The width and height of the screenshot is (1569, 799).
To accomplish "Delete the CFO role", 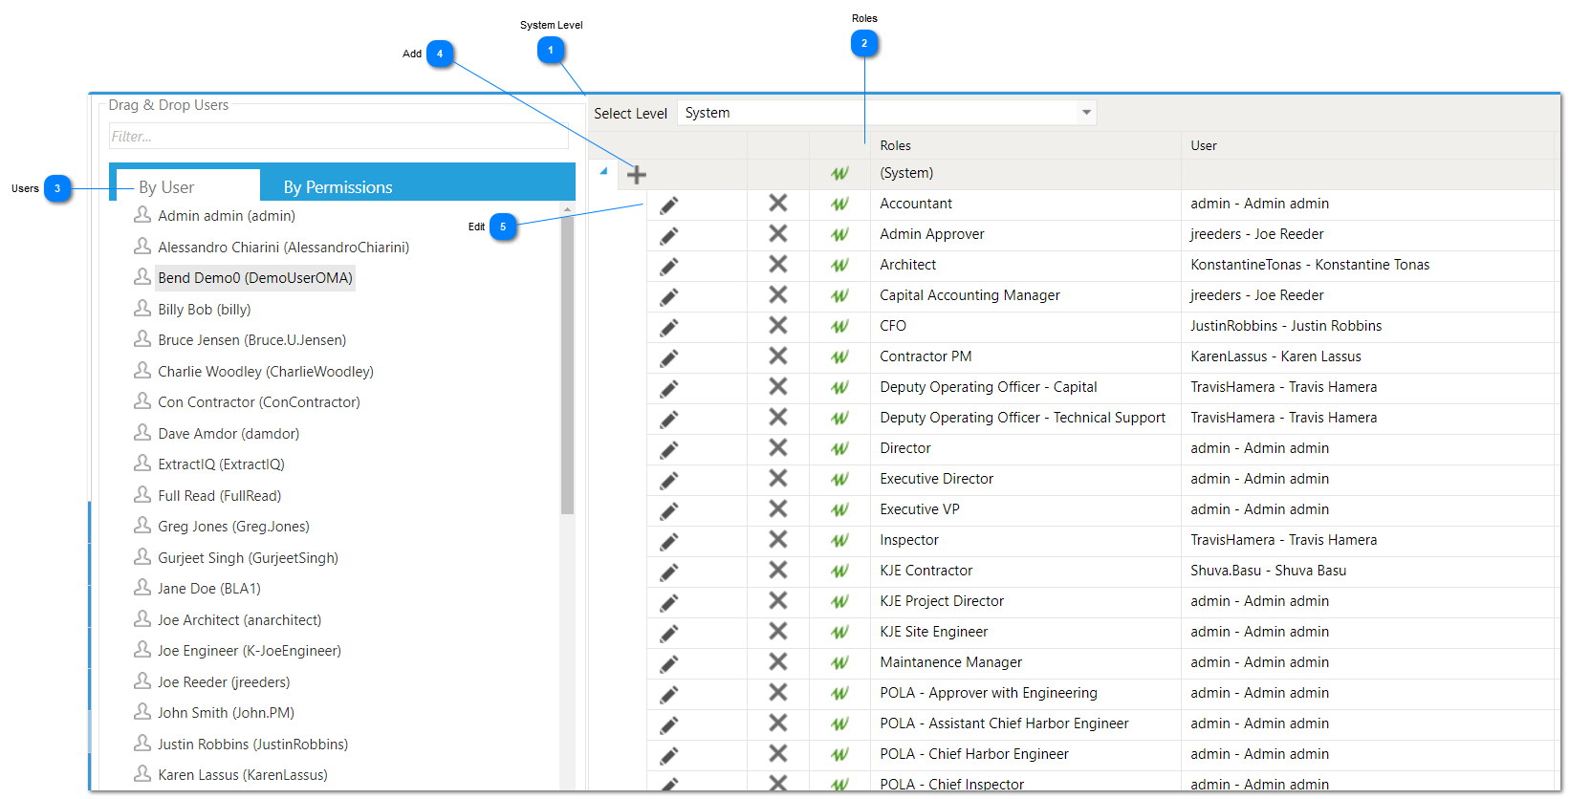I will coord(778,325).
